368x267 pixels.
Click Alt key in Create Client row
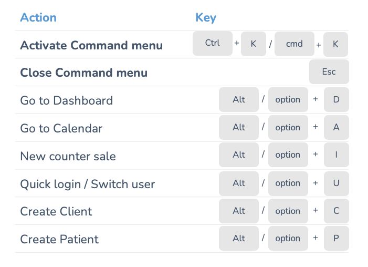[239, 211]
